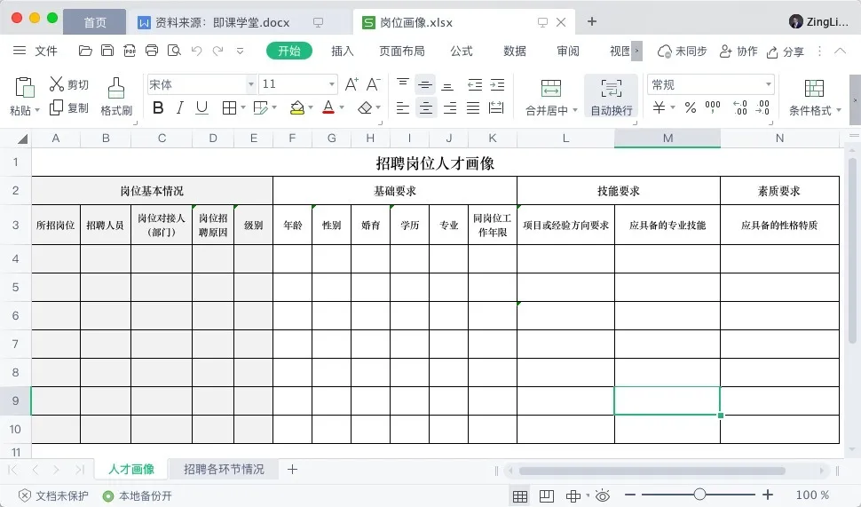The width and height of the screenshot is (861, 507).
Task: Click the 剪切 scissors button
Action: coord(68,84)
